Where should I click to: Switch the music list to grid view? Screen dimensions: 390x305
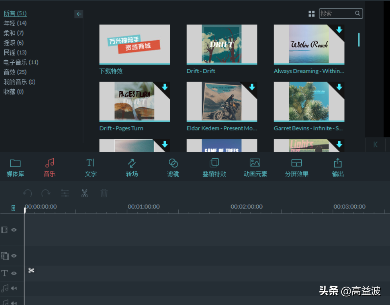311,13
